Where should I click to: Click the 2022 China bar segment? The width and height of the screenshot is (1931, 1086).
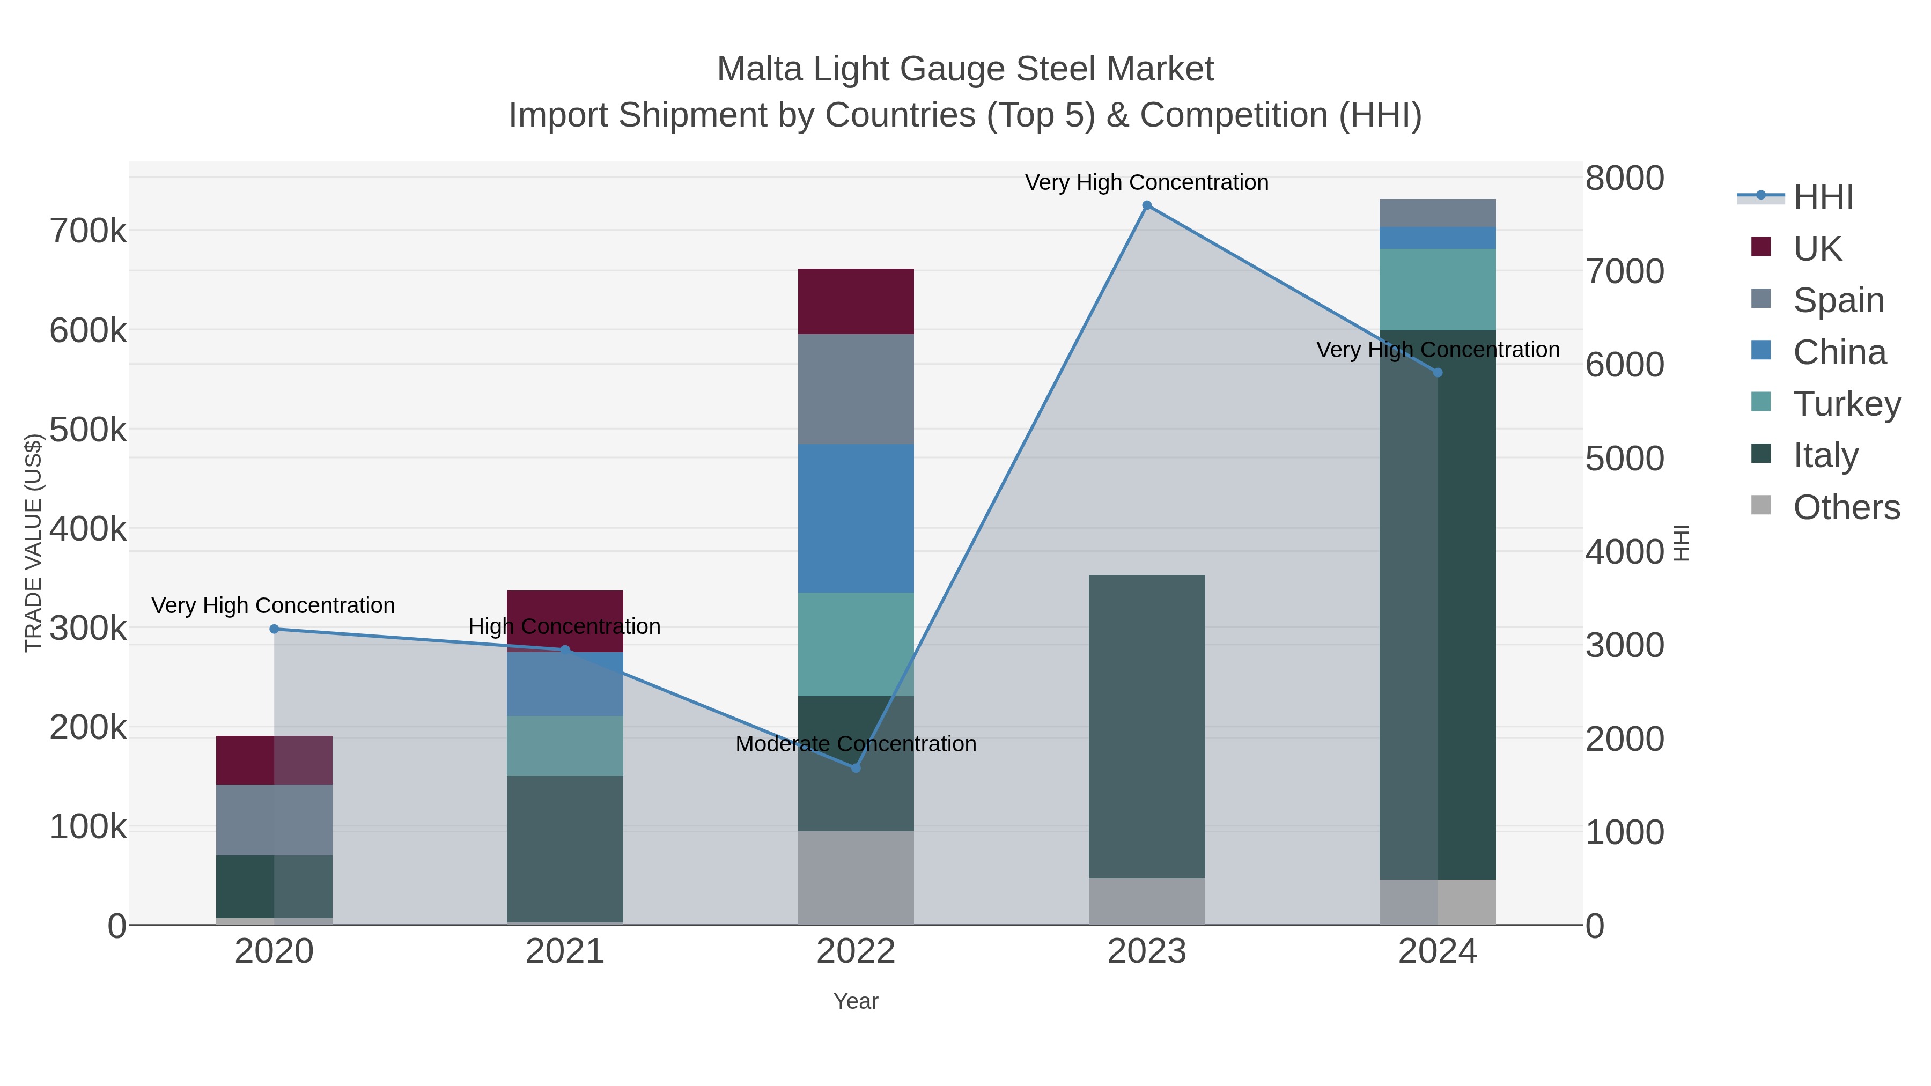(x=856, y=519)
